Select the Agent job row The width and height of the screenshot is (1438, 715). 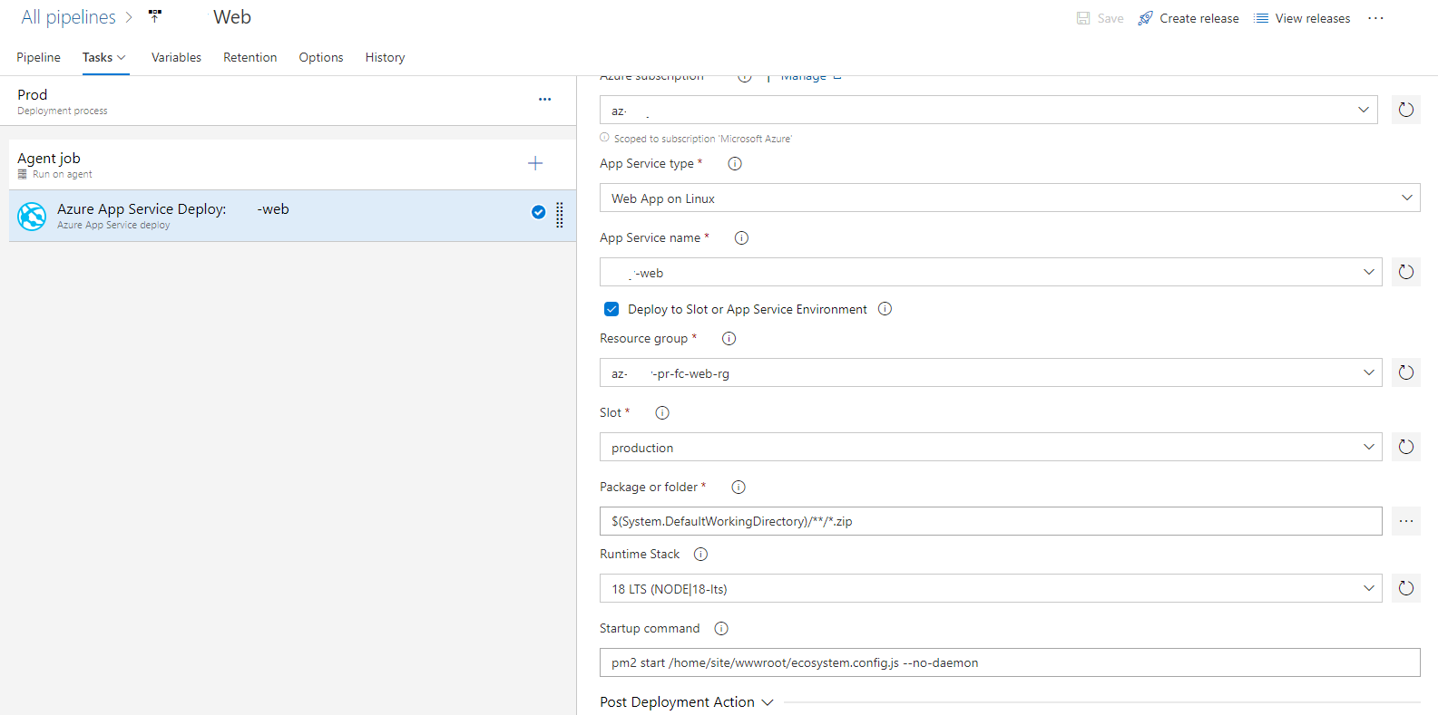coord(292,165)
